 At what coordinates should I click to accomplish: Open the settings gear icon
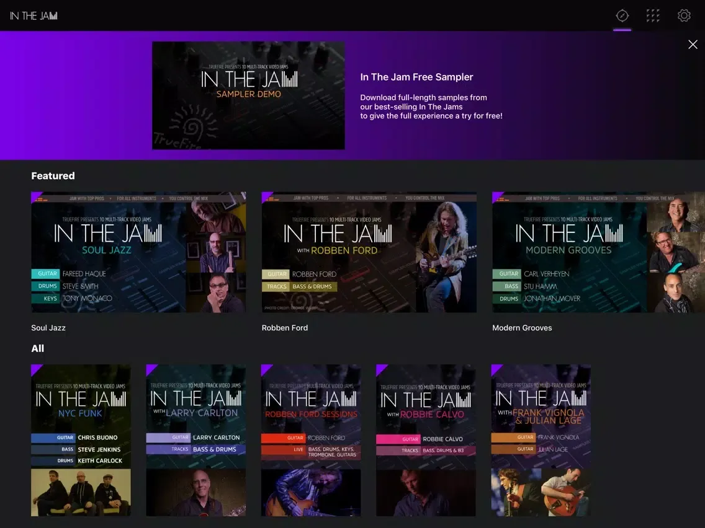(x=684, y=15)
